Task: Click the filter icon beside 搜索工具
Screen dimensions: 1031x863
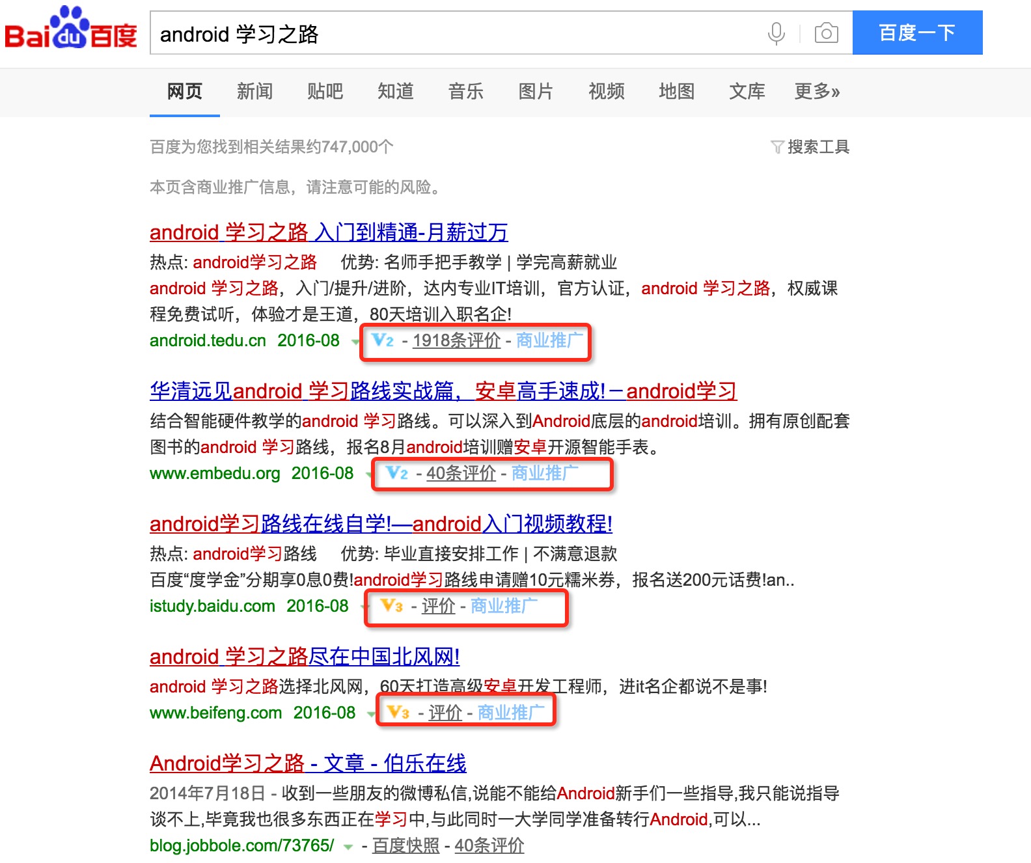Action: tap(777, 147)
